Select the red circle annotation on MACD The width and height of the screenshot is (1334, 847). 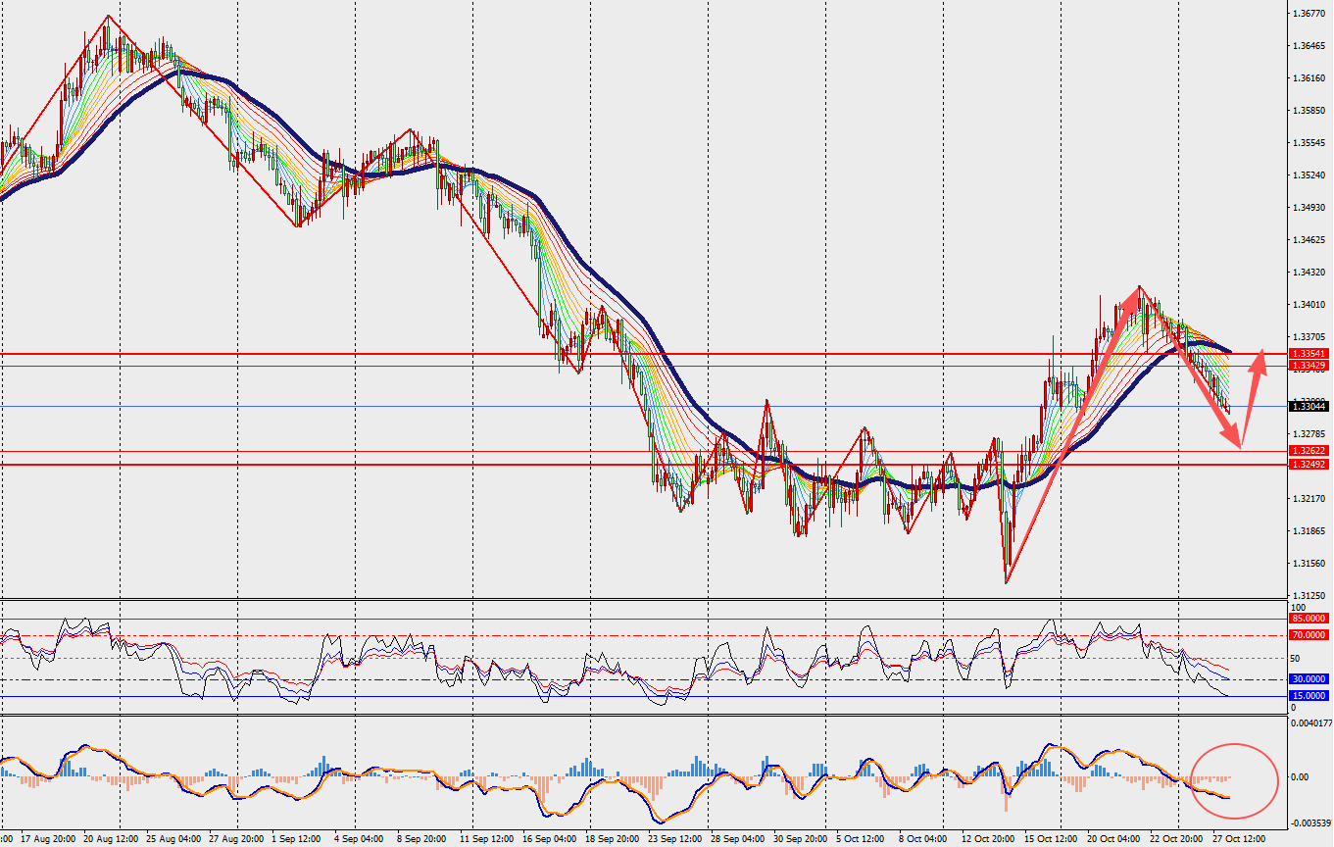click(1235, 781)
